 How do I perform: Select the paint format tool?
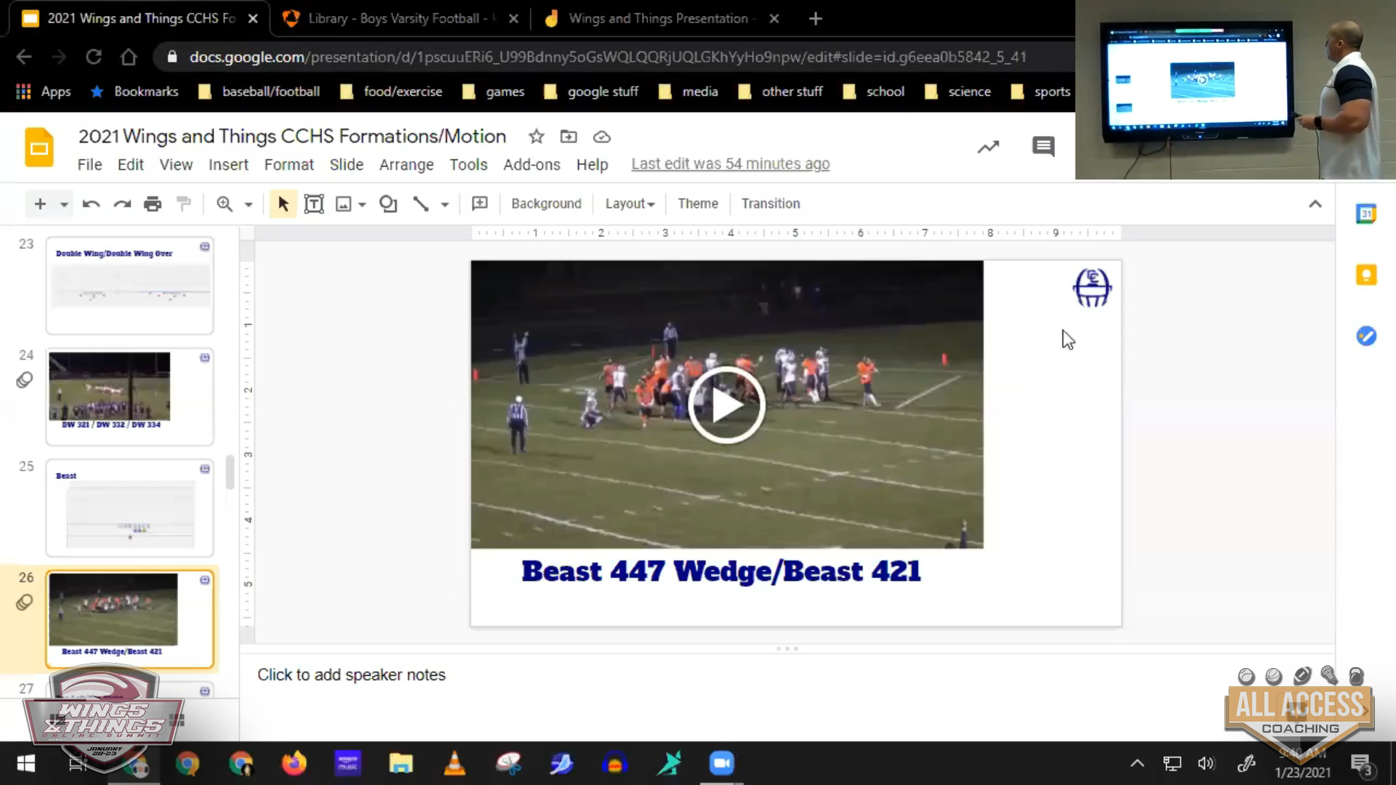click(x=184, y=204)
